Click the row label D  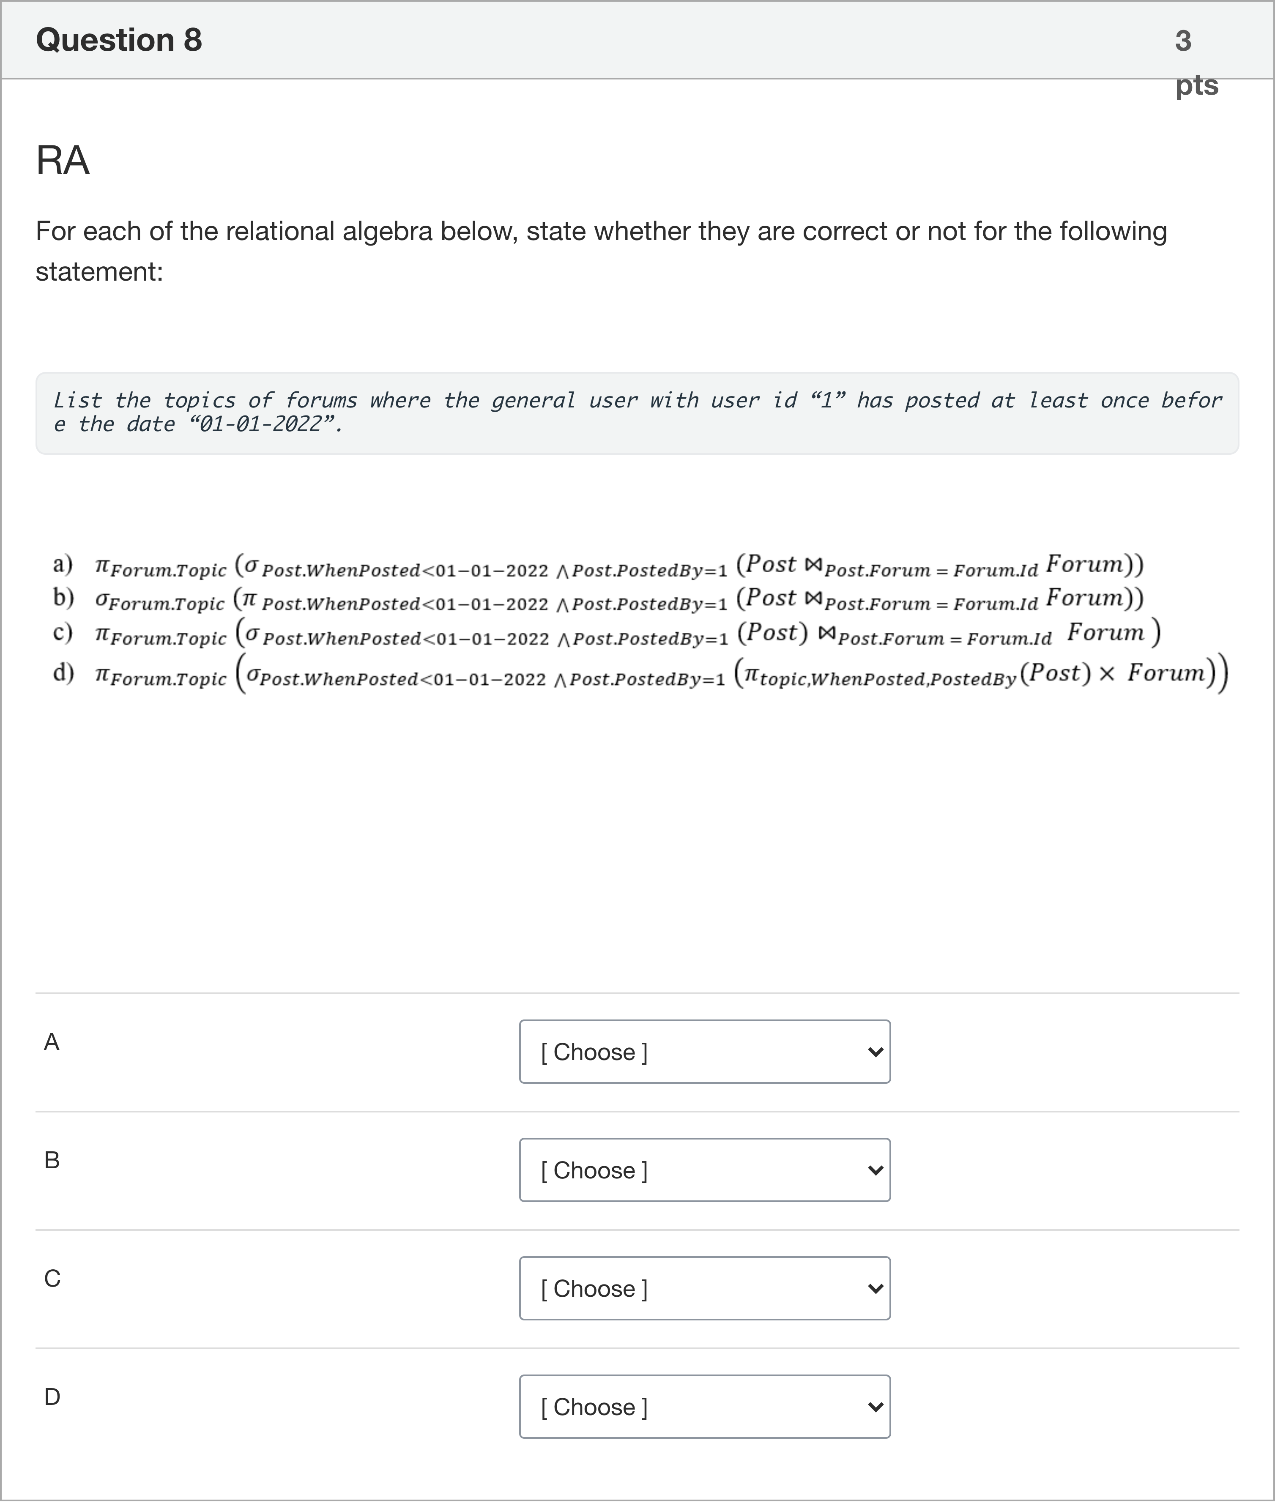(52, 1397)
